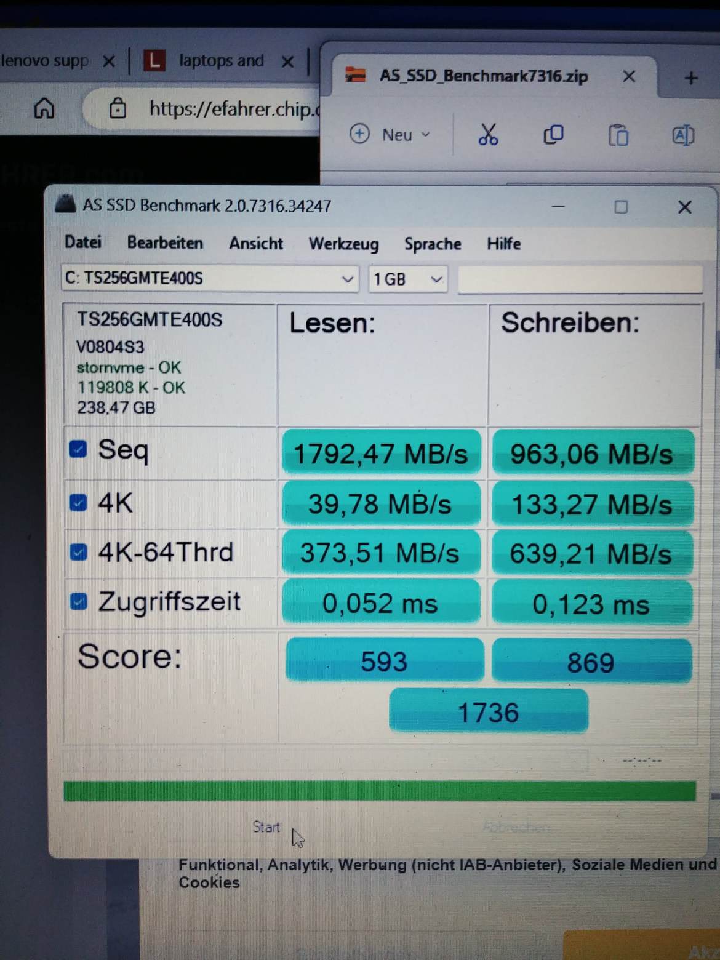Viewport: 720px width, 960px height.
Task: Click the stornvme - OK driver text
Action: coord(129,367)
